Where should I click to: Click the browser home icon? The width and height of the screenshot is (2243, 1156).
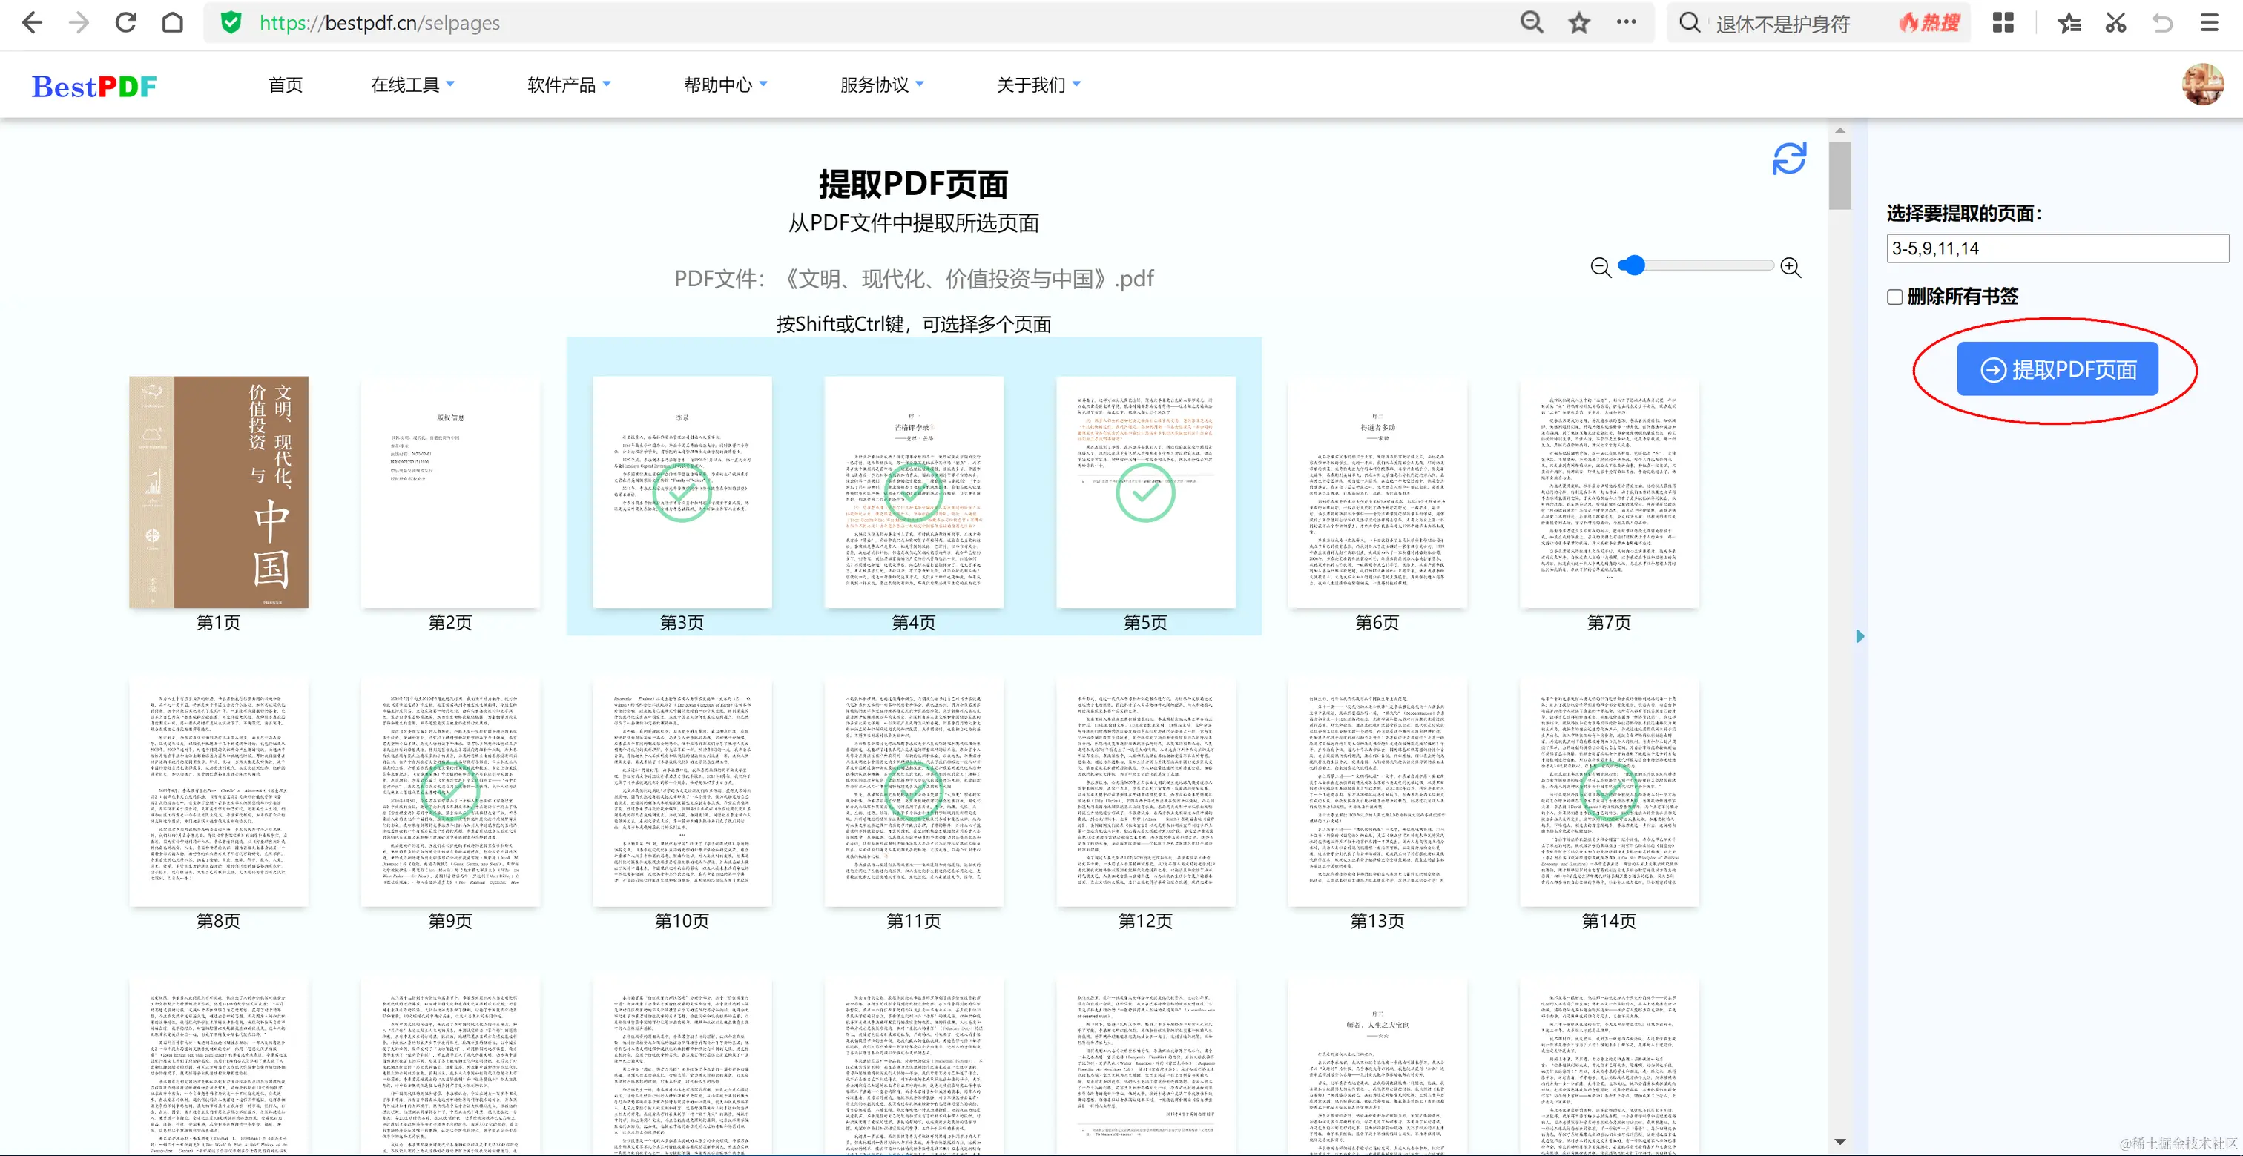(172, 23)
